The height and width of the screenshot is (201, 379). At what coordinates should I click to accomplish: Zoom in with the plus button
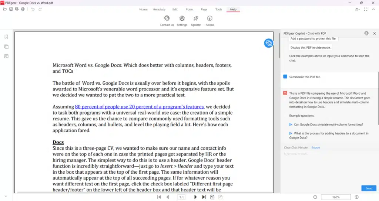tap(356, 197)
